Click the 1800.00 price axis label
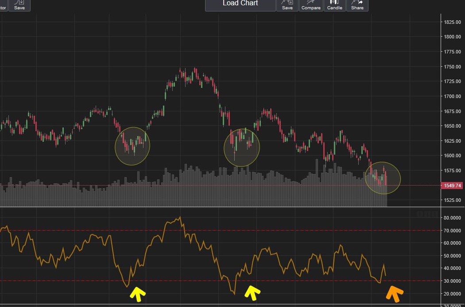Image resolution: width=465 pixels, height=307 pixels. [x=452, y=37]
